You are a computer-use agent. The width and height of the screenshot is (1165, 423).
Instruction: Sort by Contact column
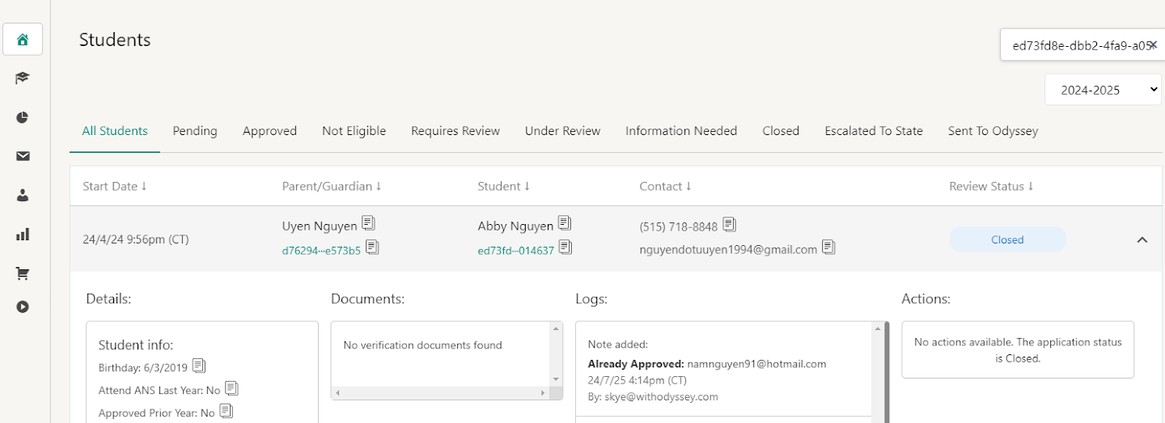pyautogui.click(x=666, y=186)
